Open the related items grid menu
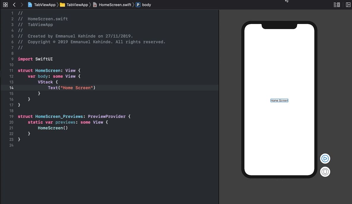The width and height of the screenshot is (352, 204). click(5, 5)
